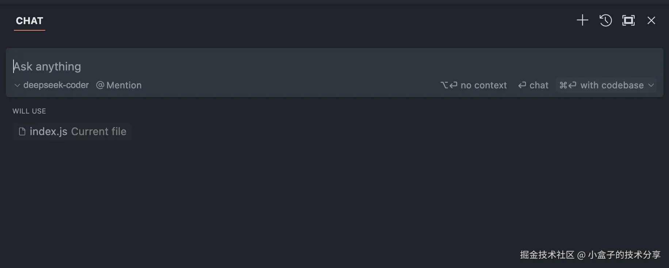Screen dimensions: 669x268
Task: Send using the no context option
Action: coord(483,85)
